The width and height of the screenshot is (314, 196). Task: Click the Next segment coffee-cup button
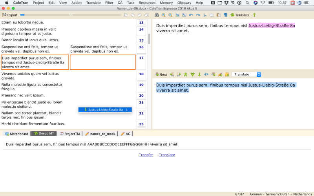[x=161, y=74]
